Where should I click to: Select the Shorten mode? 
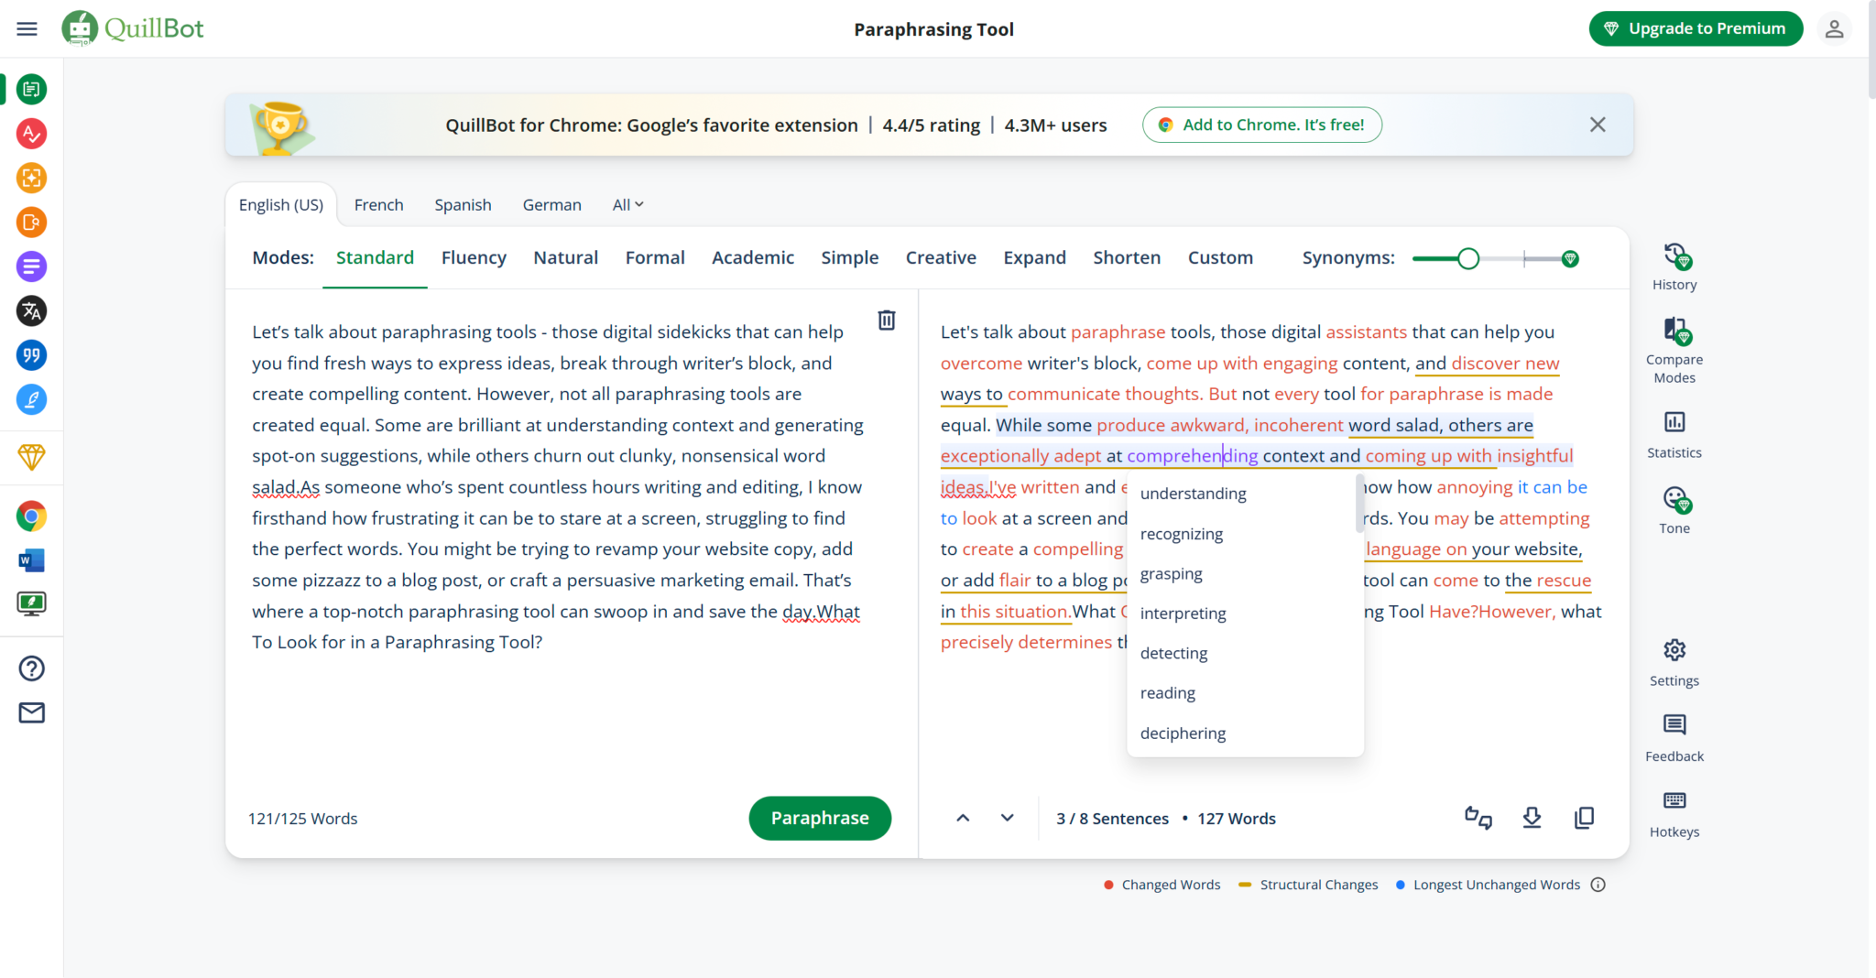coord(1127,258)
